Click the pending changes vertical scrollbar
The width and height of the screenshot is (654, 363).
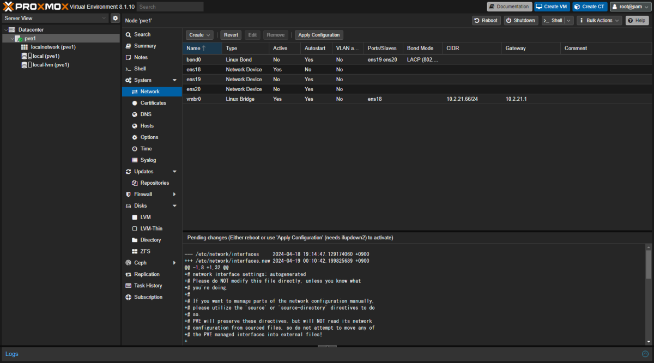click(x=649, y=265)
